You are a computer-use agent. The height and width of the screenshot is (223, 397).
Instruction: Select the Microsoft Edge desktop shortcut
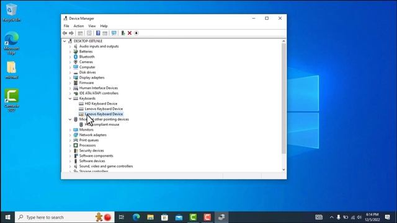click(11, 43)
